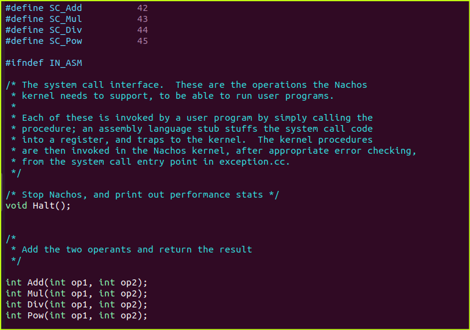Image resolution: width=470 pixels, height=330 pixels.
Task: Click the Pow function name
Action: (x=35, y=315)
